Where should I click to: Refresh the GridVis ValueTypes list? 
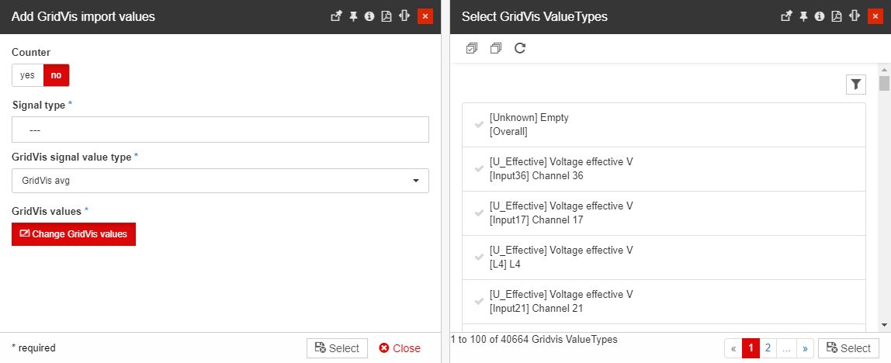coord(520,48)
